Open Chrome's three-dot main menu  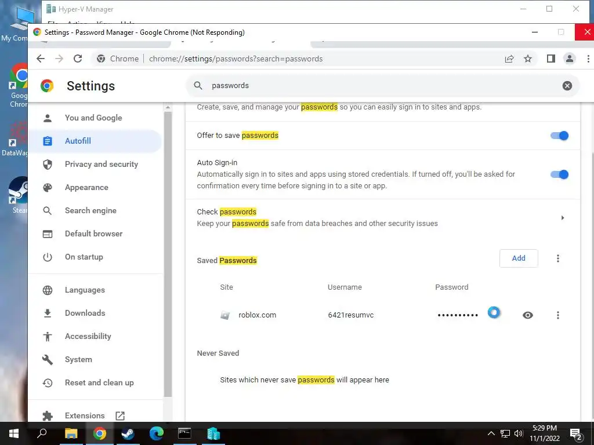coord(588,59)
